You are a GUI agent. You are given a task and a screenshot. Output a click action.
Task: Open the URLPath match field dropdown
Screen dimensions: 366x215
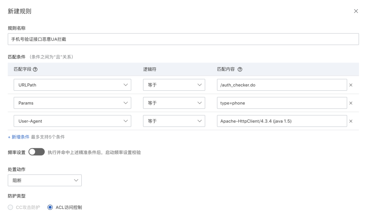pos(72,85)
